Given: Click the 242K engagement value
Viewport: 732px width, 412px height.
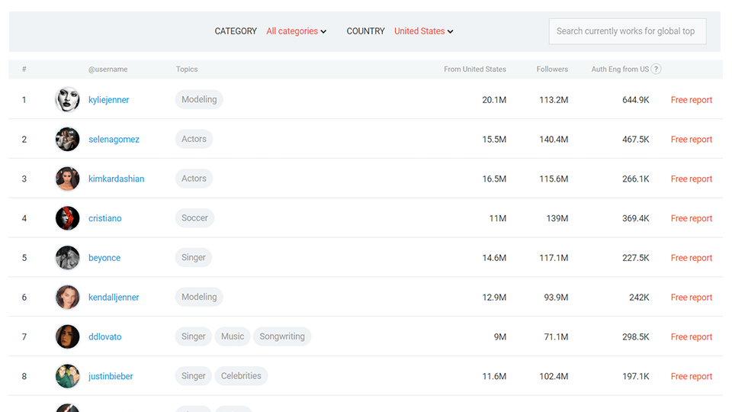Looking at the screenshot, I should pos(639,297).
